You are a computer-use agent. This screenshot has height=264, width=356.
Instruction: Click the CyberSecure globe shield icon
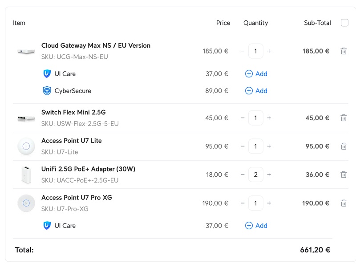tap(47, 91)
